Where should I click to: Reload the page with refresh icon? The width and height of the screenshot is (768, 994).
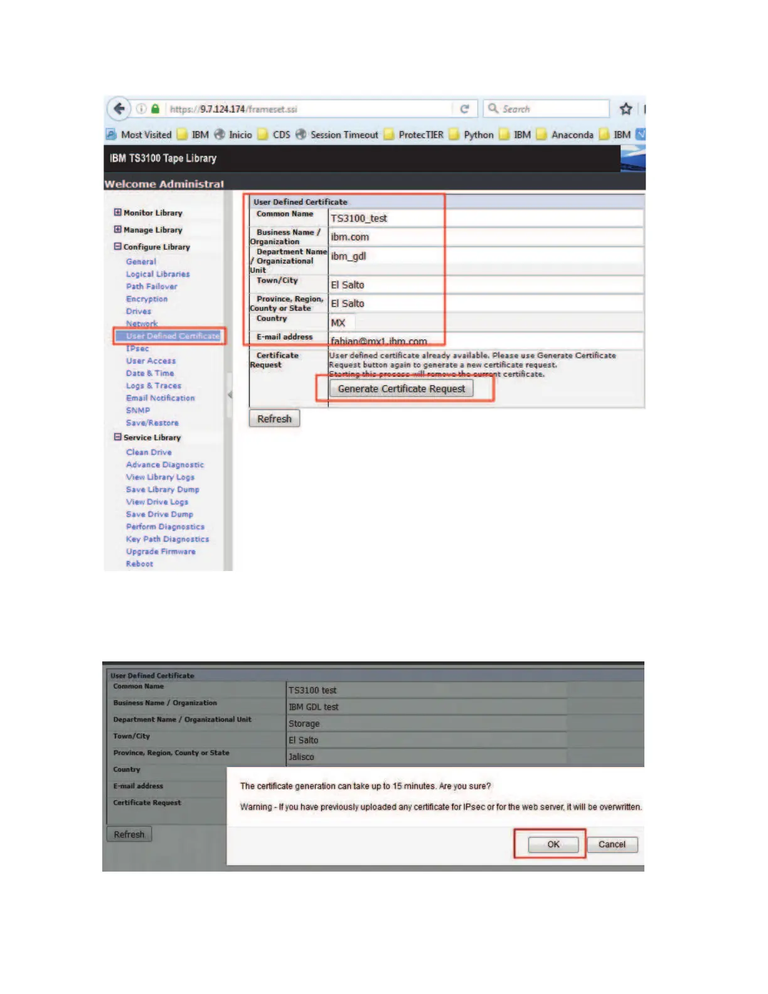pos(464,109)
